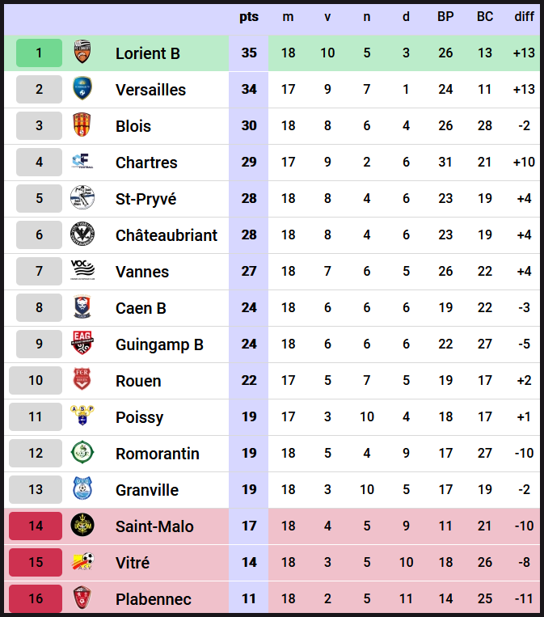Click the Vitré club logo
The width and height of the screenshot is (544, 617).
(x=82, y=563)
